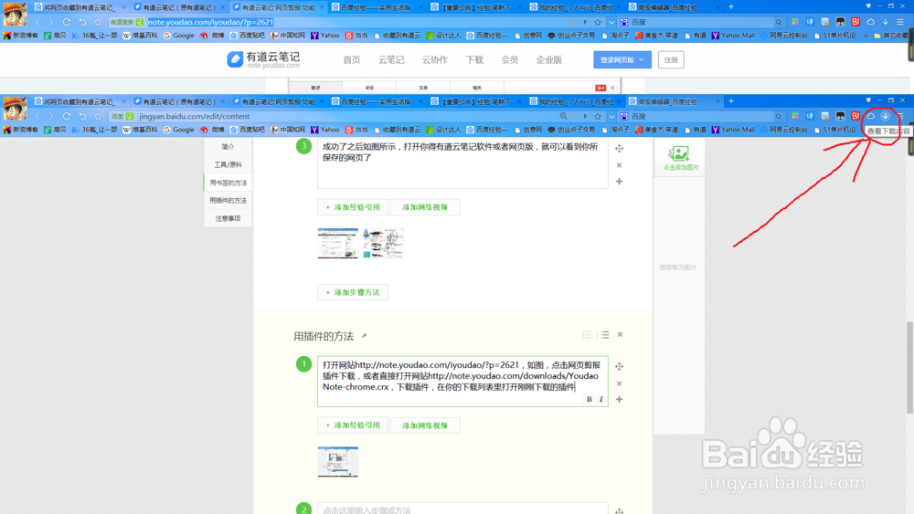Switch 用插件的方法 section to bulleted list
Screen dimensions: 914x514
tap(605, 335)
